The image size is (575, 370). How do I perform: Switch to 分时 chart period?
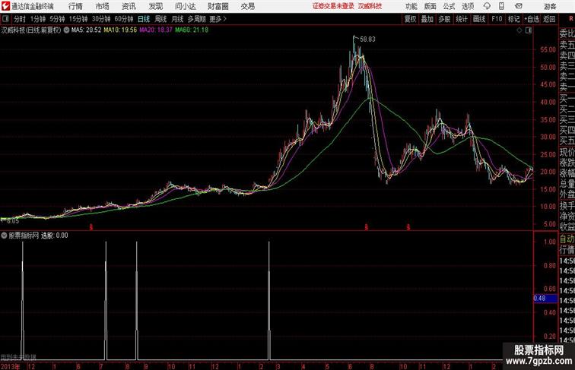pos(20,19)
